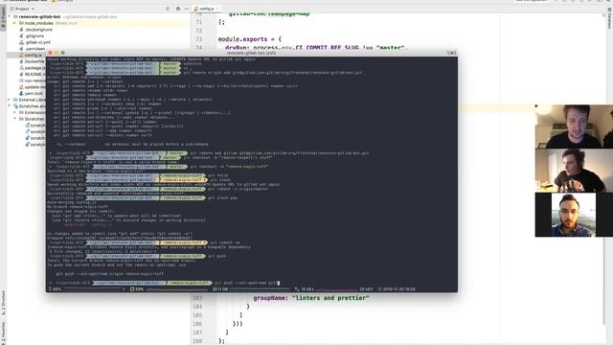Image resolution: width=613 pixels, height=345 pixels.
Task: Click the terminal battery percentage indicator
Action: click(56, 289)
